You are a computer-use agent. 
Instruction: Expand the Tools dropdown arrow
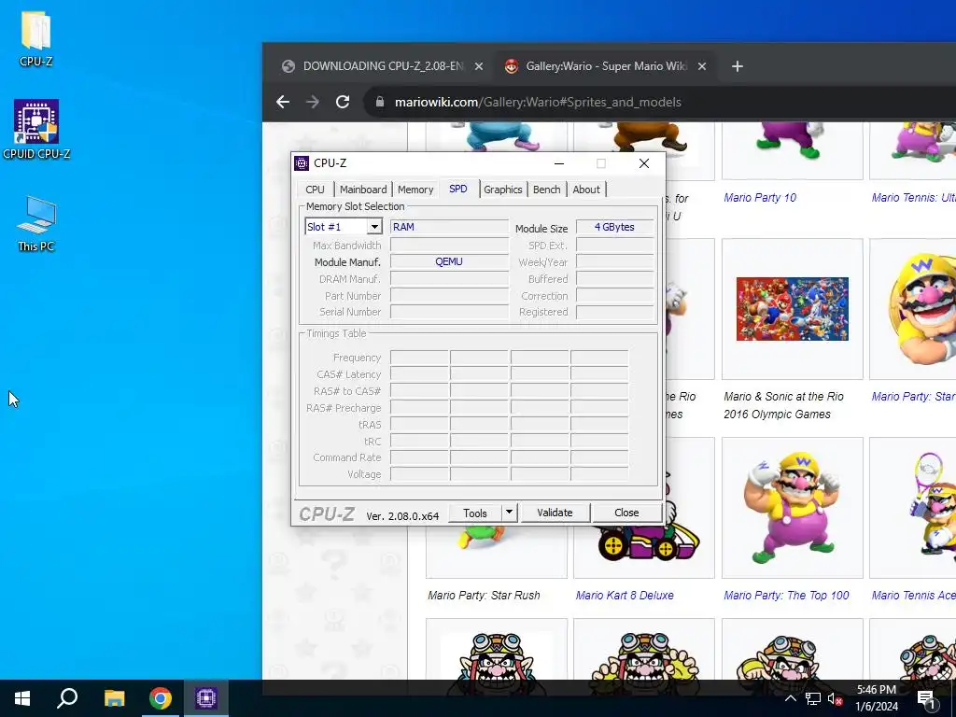click(x=509, y=513)
